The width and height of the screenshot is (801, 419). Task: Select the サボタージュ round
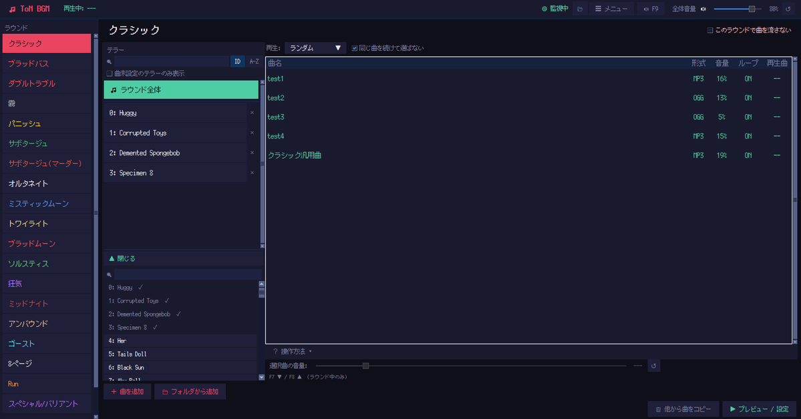pyautogui.click(x=47, y=143)
